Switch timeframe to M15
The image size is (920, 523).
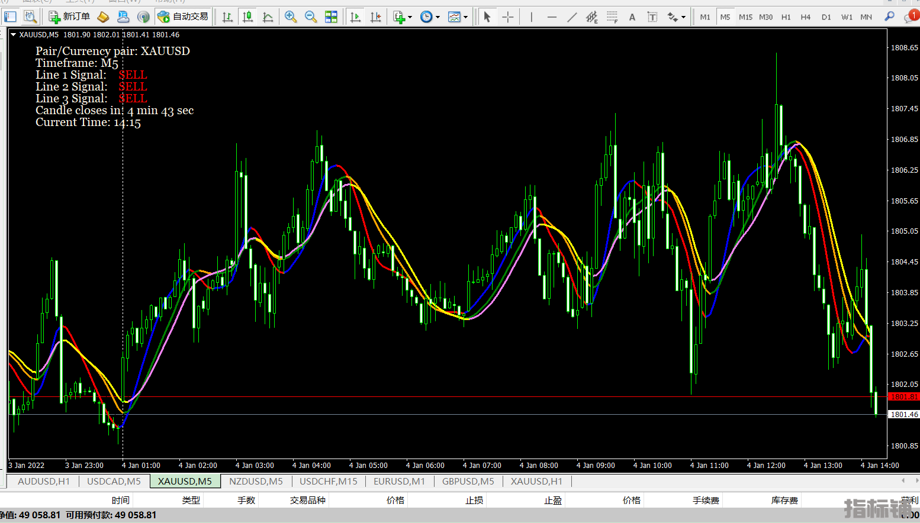click(x=745, y=17)
